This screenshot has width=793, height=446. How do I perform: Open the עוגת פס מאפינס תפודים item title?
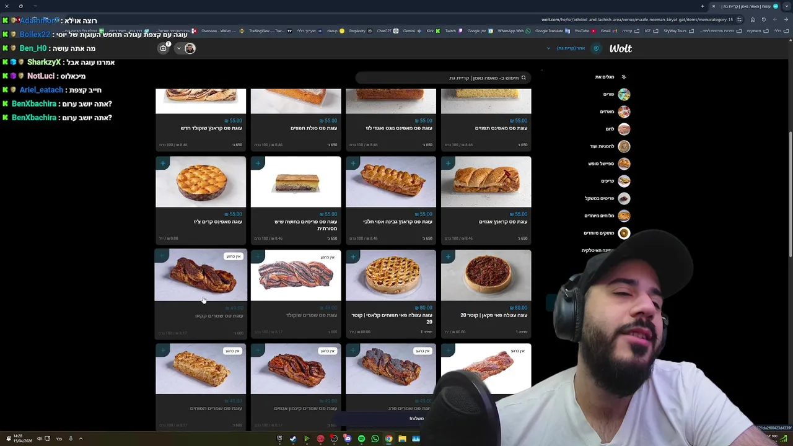pyautogui.click(x=501, y=128)
